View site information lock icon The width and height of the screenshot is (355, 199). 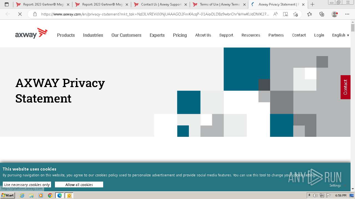pyautogui.click(x=35, y=14)
